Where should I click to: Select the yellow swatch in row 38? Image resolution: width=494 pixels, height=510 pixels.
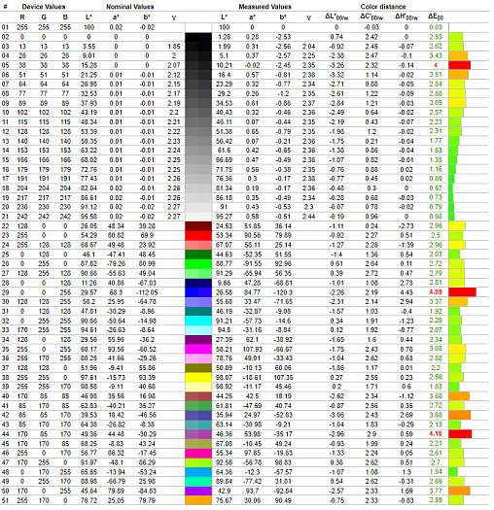(198, 377)
